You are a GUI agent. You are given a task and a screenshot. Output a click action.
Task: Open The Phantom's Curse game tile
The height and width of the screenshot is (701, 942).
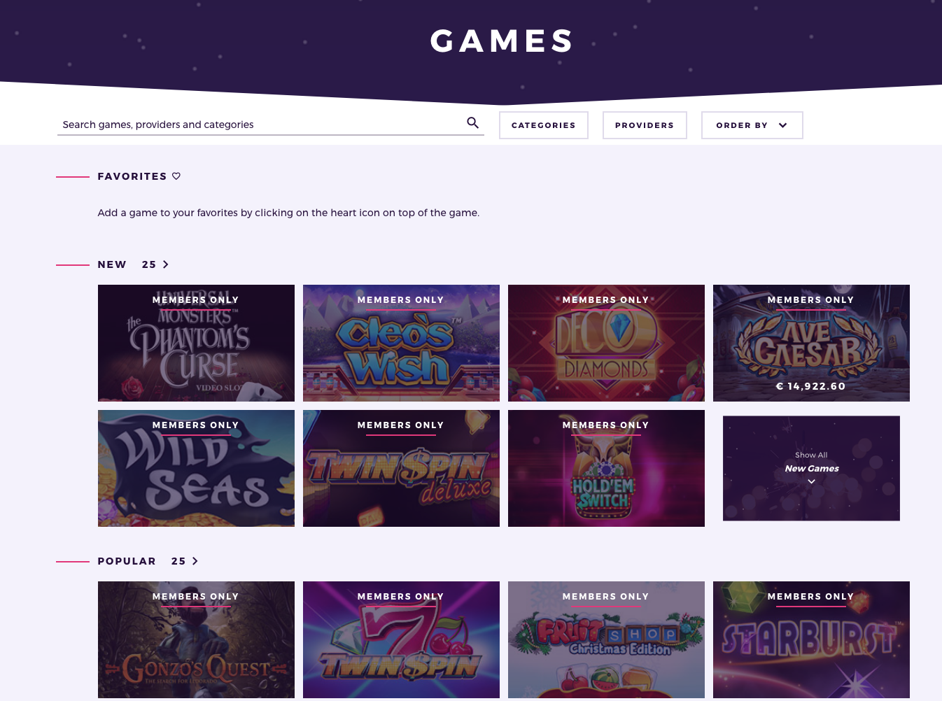(196, 343)
